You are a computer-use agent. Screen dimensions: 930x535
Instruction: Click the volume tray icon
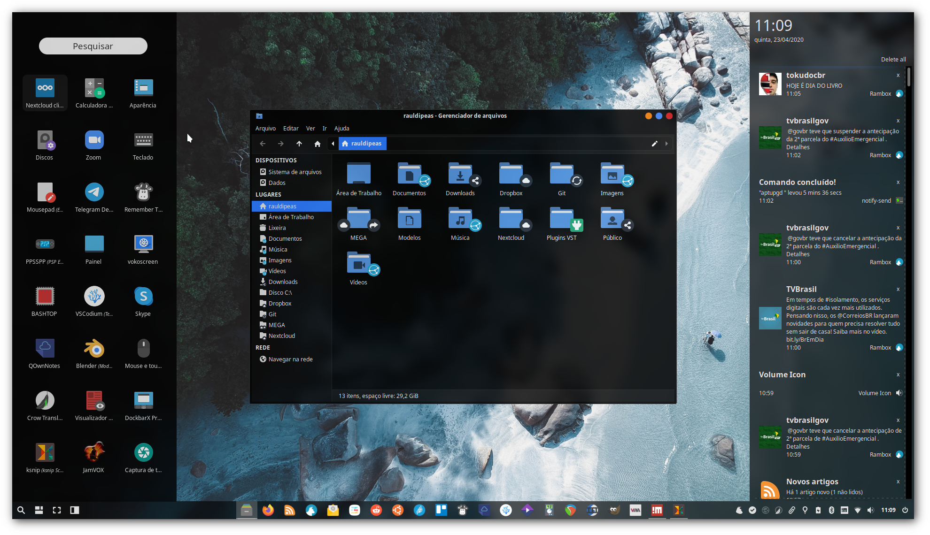pyautogui.click(x=870, y=510)
